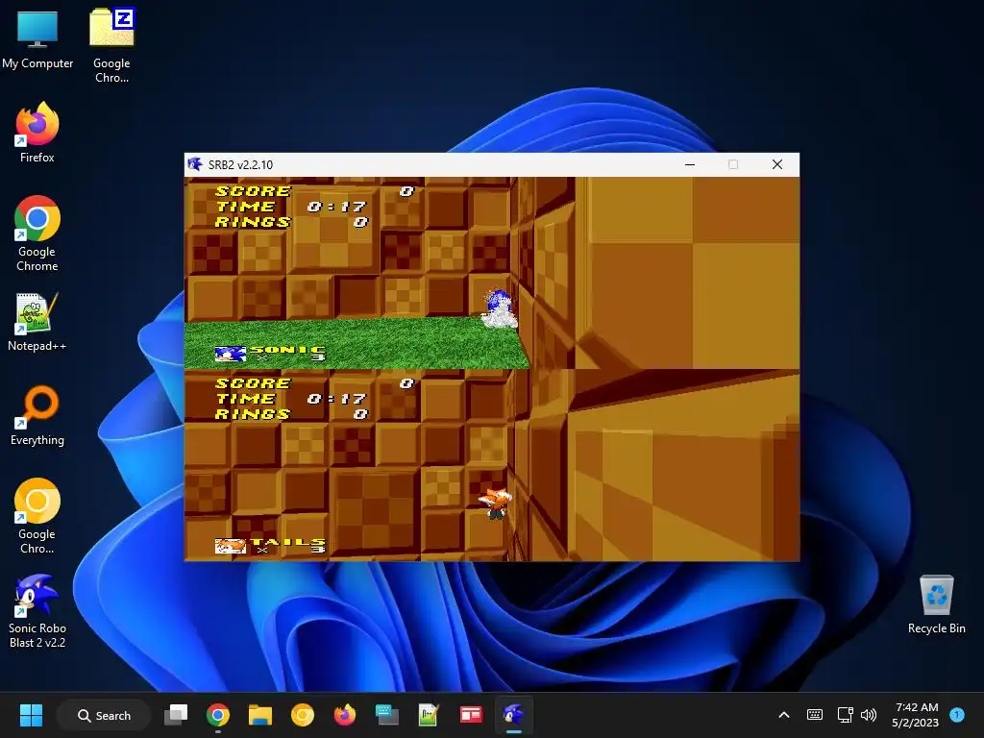Image resolution: width=984 pixels, height=738 pixels.
Task: Open Firefox from the taskbar
Action: tap(345, 715)
